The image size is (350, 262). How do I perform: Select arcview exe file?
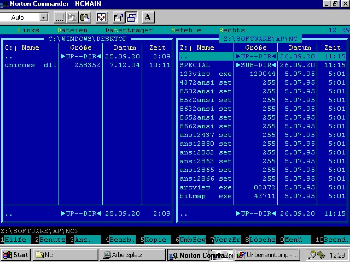[x=262, y=187]
